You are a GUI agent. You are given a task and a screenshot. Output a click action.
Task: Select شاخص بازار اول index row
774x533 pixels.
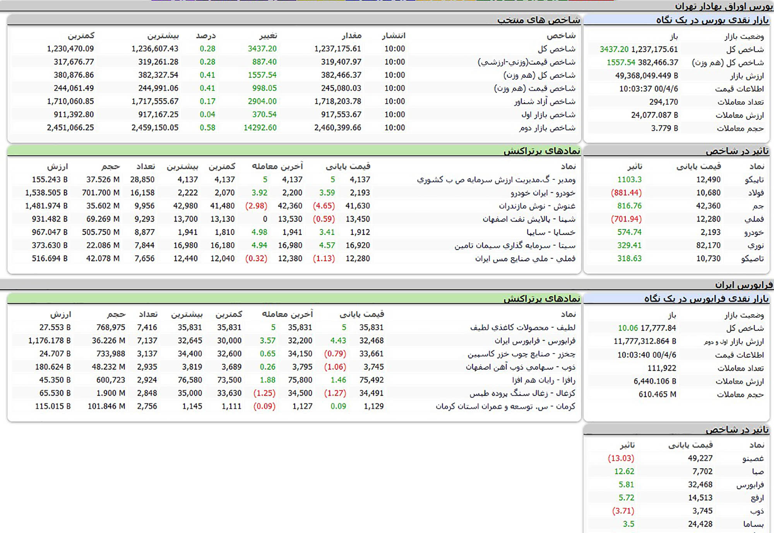click(548, 115)
